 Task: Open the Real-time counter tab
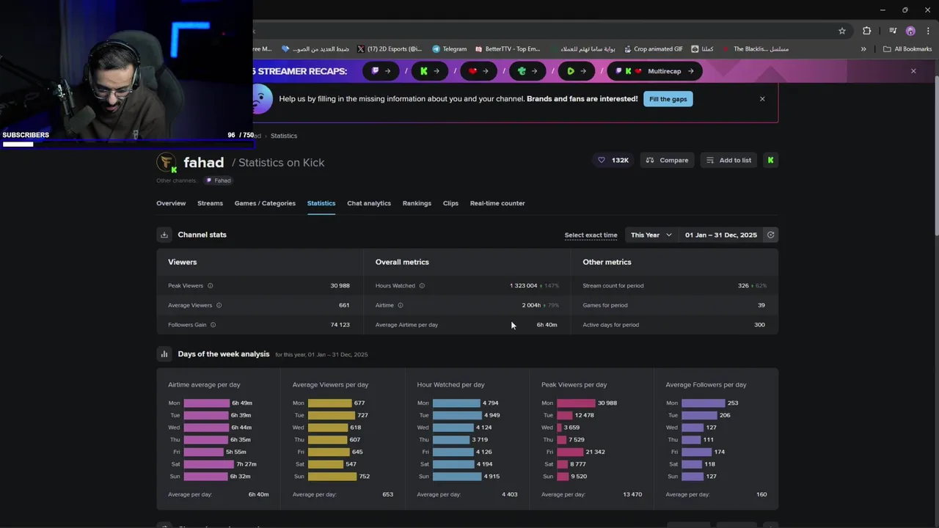[x=497, y=203]
